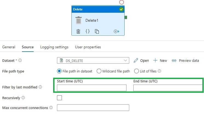Click the Start time (UTC) field

tap(92, 88)
